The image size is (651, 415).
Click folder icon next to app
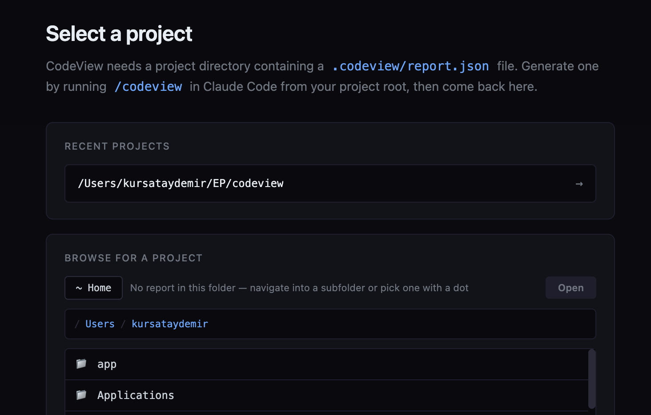click(81, 364)
